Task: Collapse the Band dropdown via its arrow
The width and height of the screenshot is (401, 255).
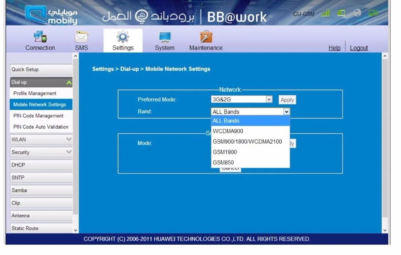Action: [x=286, y=112]
